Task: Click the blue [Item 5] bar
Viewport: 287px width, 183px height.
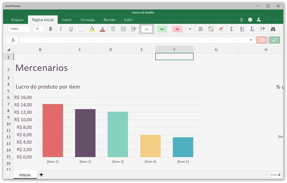Action: (x=183, y=147)
